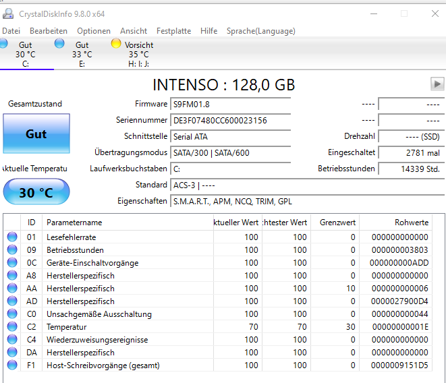Click the Laufwerksbuchstaben field
The width and height of the screenshot is (446, 383).
point(231,169)
